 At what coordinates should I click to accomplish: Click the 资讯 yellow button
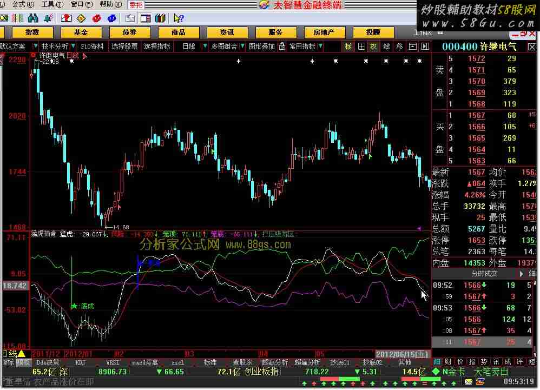227,32
